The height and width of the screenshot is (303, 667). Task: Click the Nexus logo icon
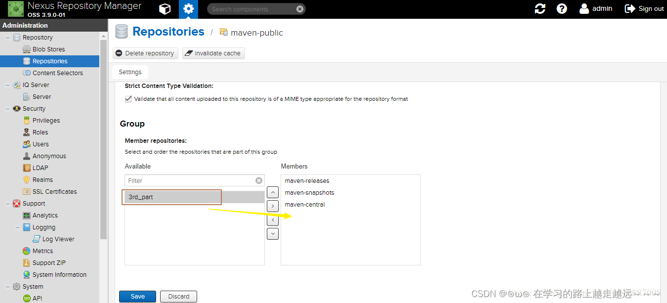tap(16, 9)
